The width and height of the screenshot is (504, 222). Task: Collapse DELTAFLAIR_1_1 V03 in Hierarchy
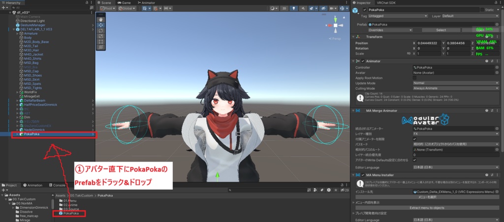13,29
